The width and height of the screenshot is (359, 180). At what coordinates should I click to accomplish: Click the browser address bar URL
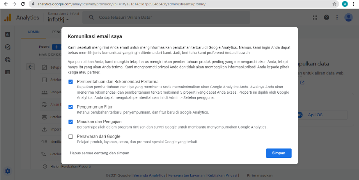pos(121,4)
